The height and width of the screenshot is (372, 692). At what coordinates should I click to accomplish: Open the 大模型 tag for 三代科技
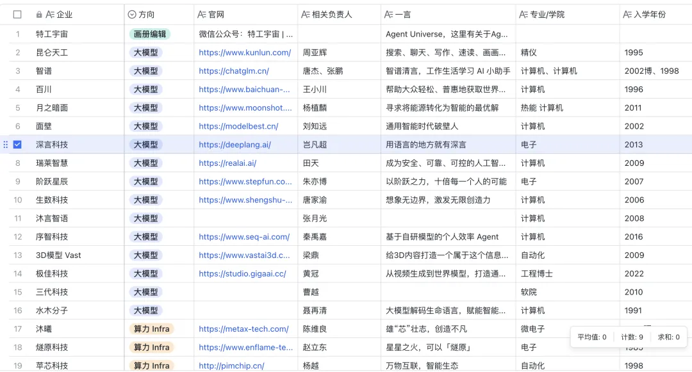pos(145,292)
